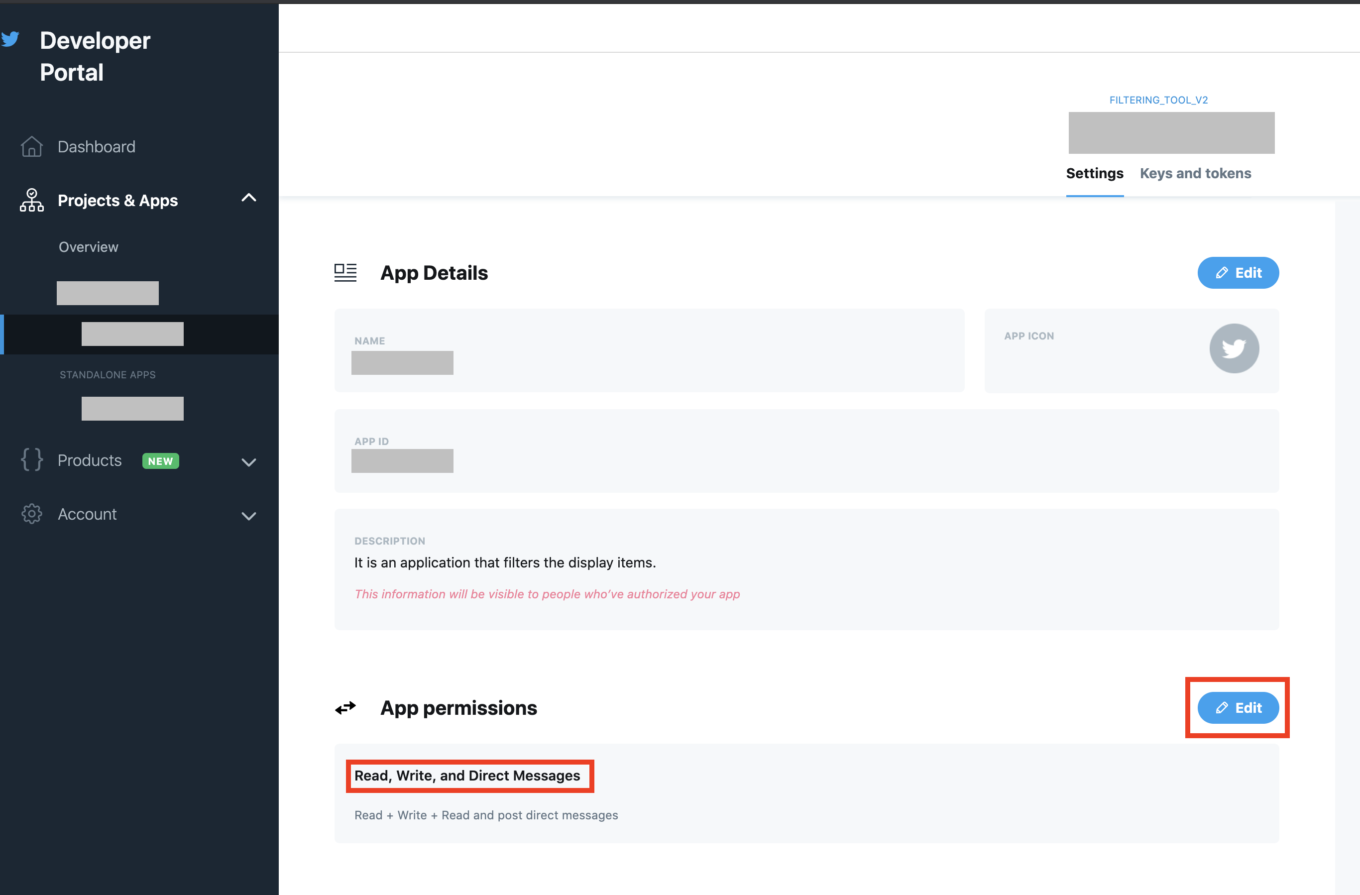Click the Twitter bird logo

10,39
